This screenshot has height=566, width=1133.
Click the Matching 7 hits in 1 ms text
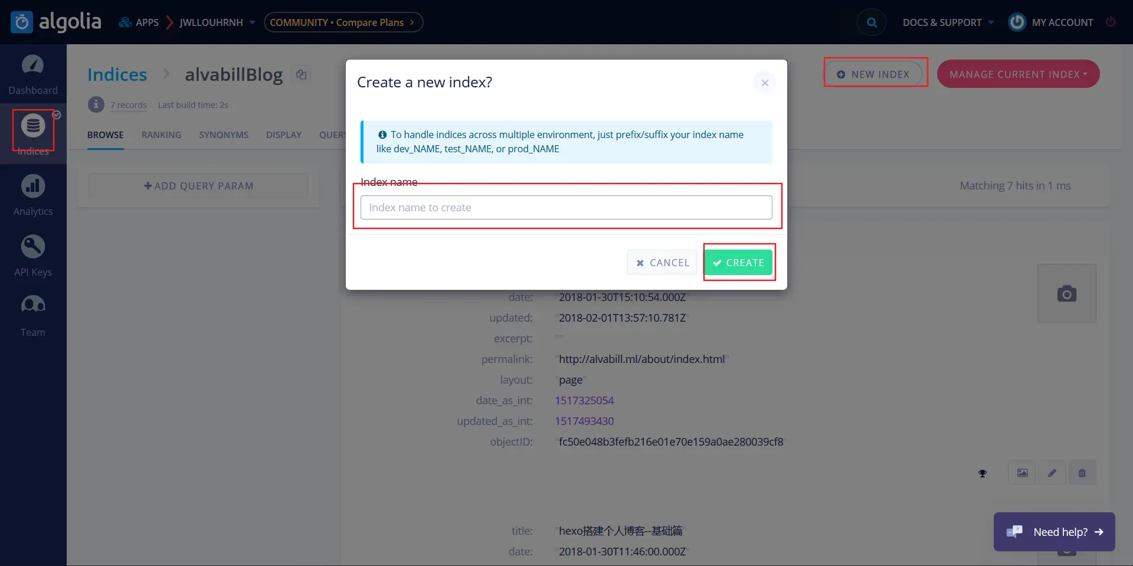[x=1015, y=186]
